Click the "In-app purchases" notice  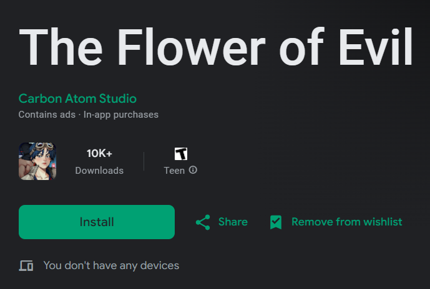(119, 115)
